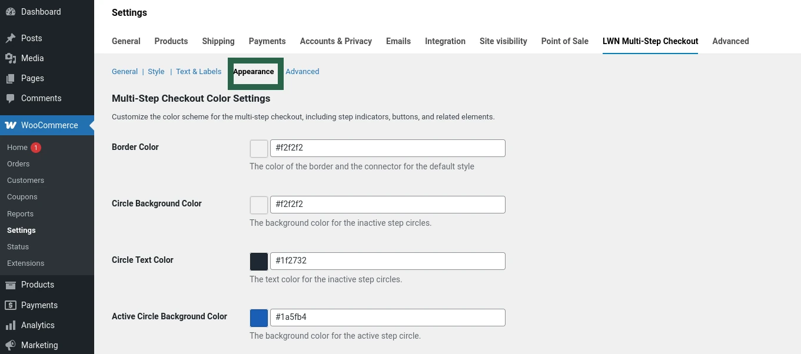
Task: Click the Media library icon
Action: tap(11, 58)
